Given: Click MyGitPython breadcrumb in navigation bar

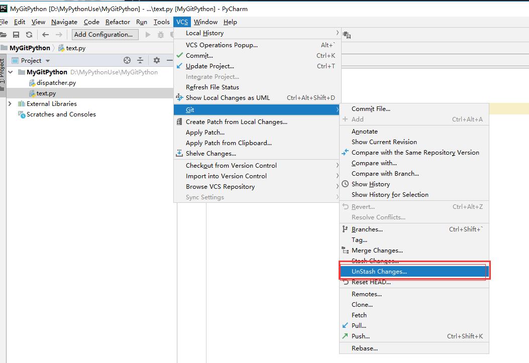Looking at the screenshot, I should click(x=30, y=48).
